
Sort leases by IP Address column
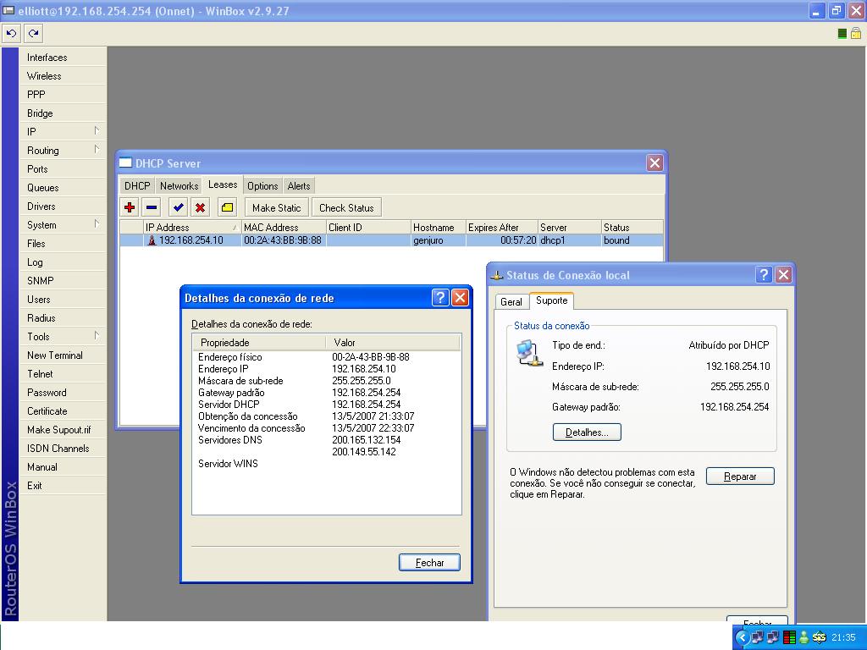click(x=192, y=227)
